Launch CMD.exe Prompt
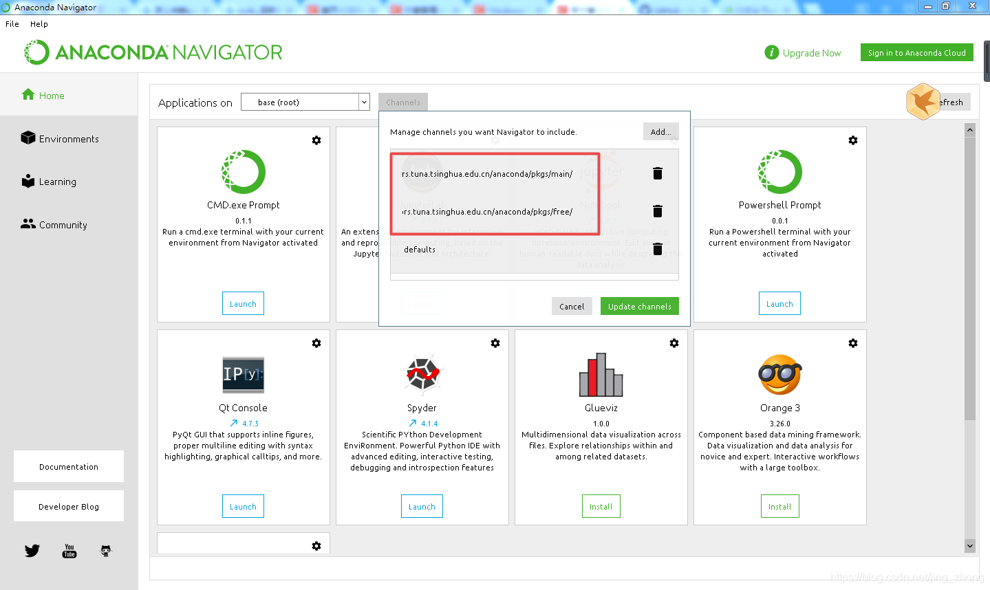The height and width of the screenshot is (590, 990). [243, 304]
